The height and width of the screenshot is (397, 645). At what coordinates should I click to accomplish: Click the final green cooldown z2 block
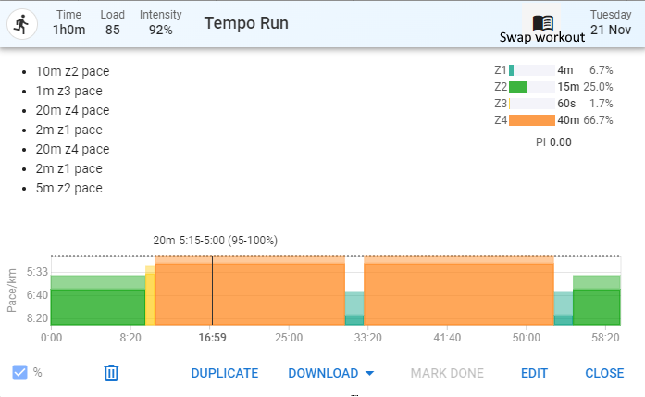click(x=597, y=301)
